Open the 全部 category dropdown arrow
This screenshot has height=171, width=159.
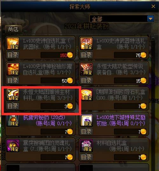point(150,19)
